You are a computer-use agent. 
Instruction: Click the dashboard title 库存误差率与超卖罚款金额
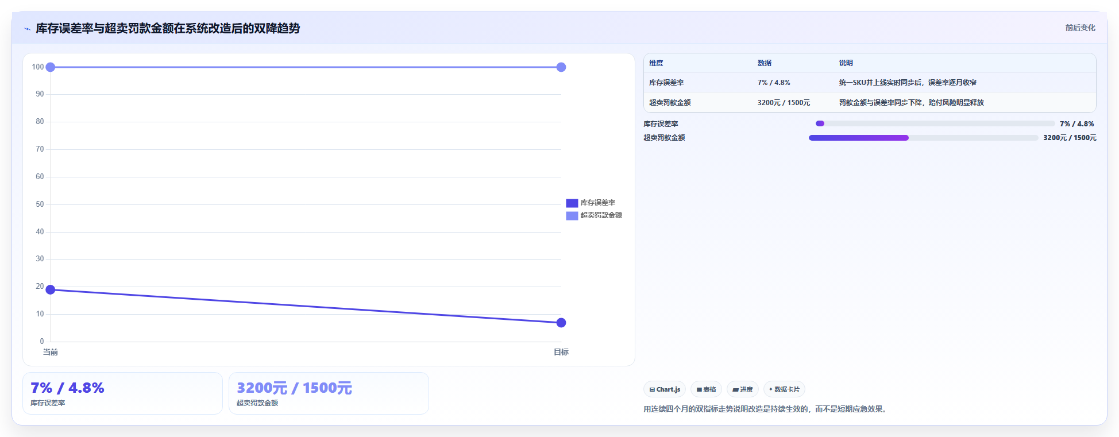pos(168,28)
